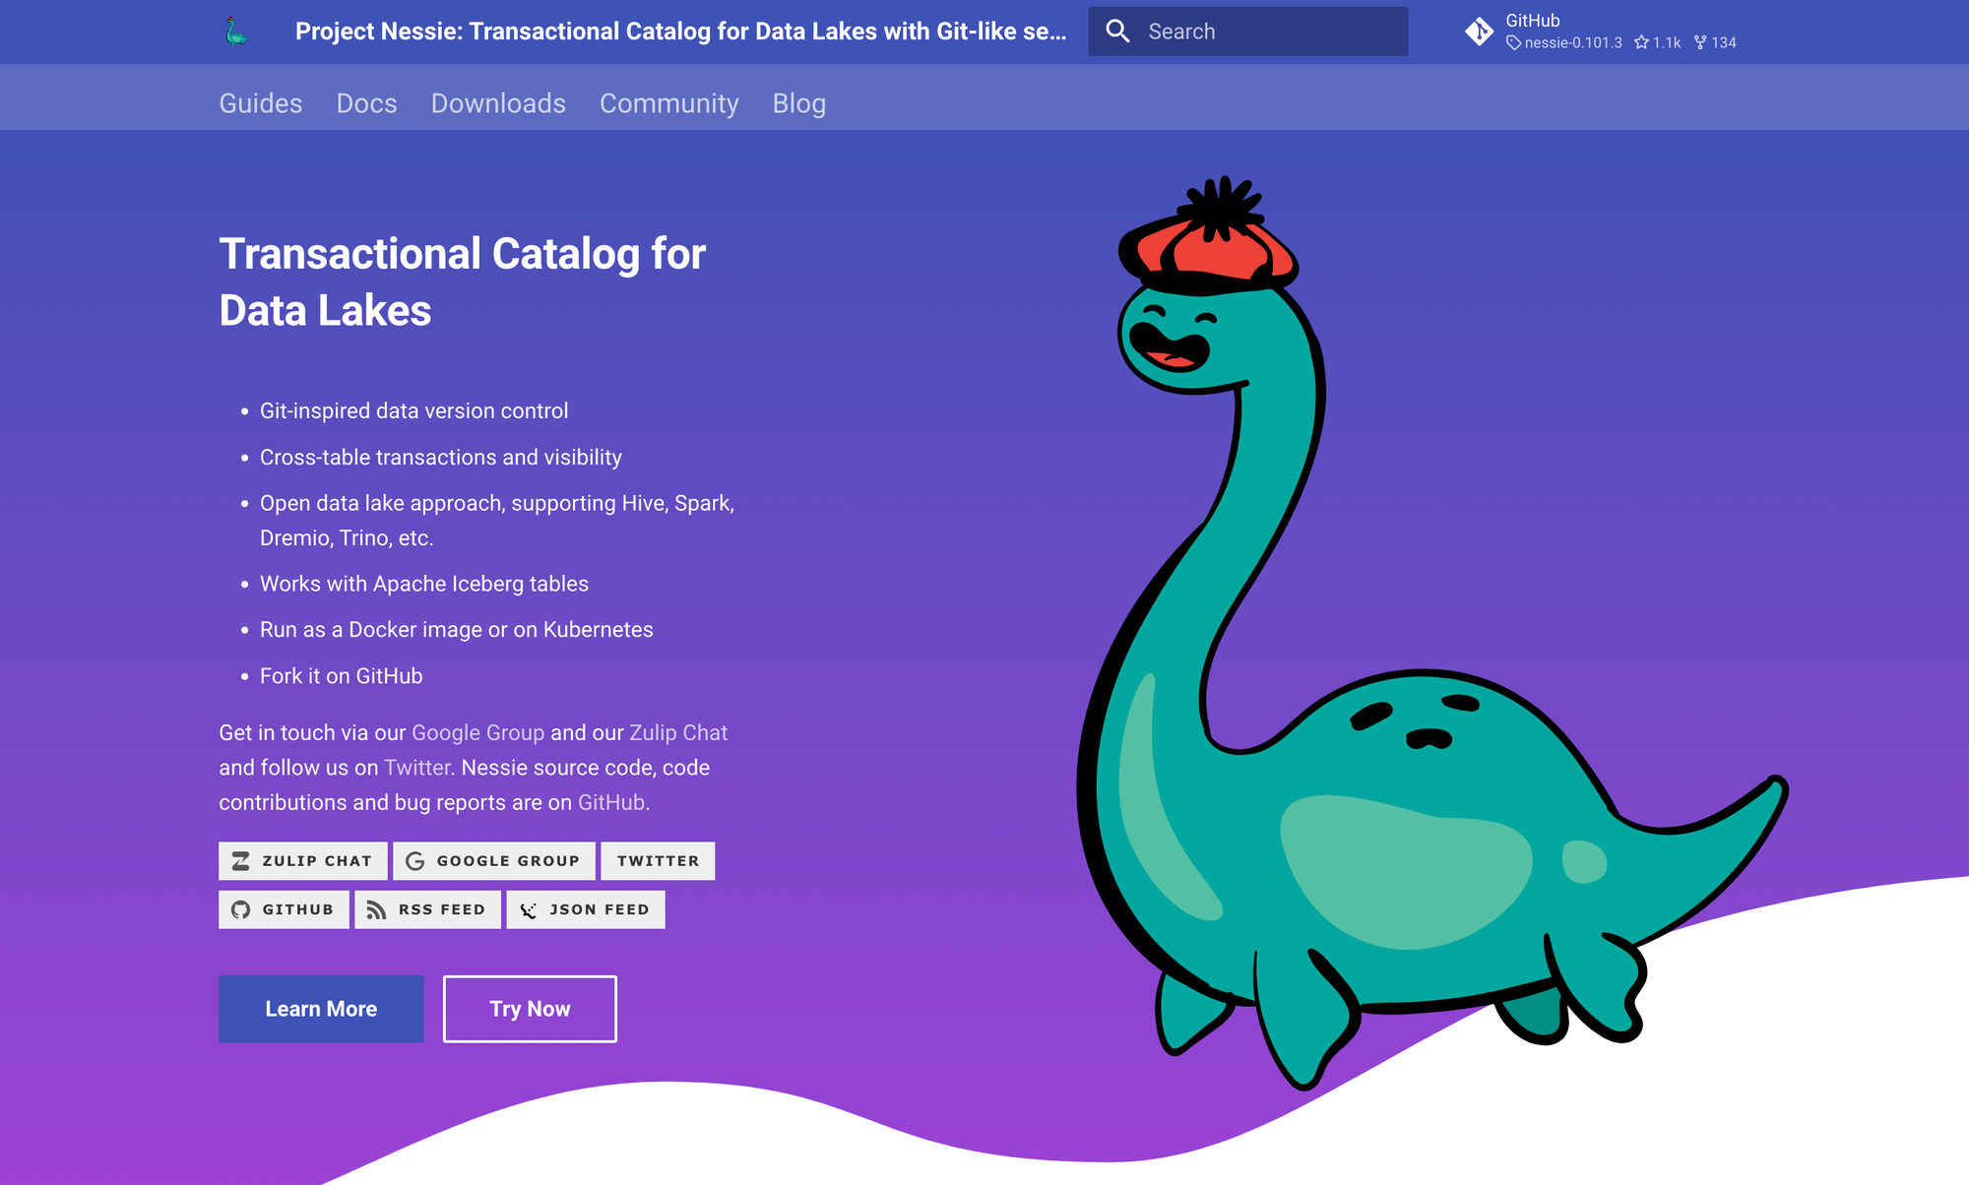Click the fork count icon
Screen dimensions: 1969x1185
point(1700,42)
